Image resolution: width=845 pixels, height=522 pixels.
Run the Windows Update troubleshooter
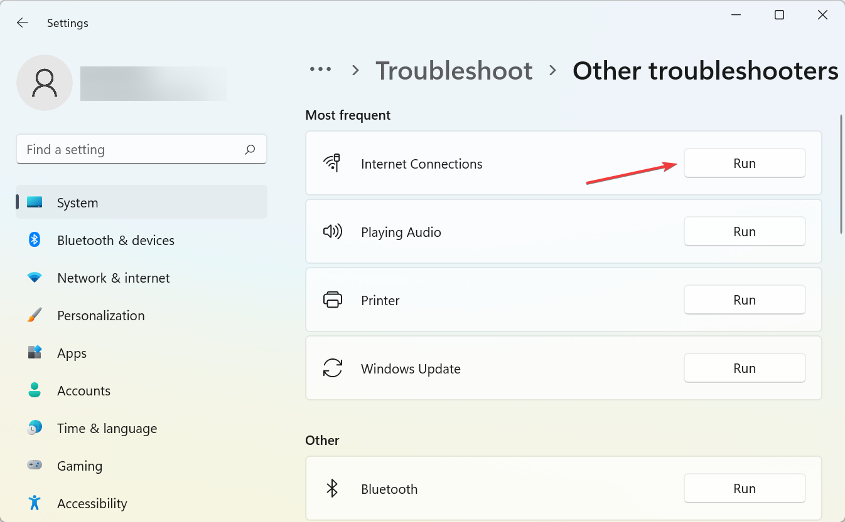(744, 368)
